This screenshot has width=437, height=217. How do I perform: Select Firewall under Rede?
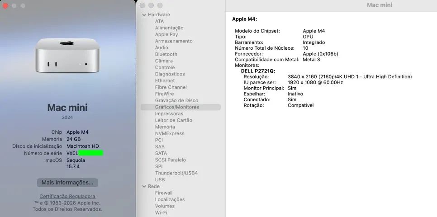pyautogui.click(x=164, y=193)
